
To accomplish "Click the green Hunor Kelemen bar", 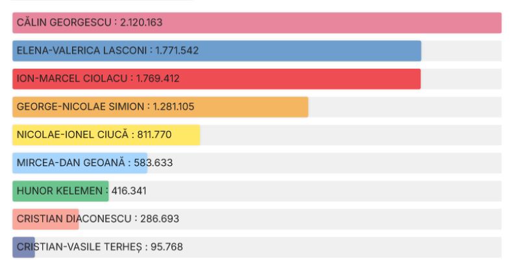I will (x=60, y=191).
